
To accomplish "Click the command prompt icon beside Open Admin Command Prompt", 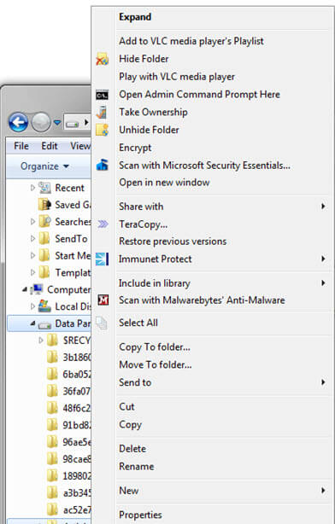I will [x=102, y=95].
